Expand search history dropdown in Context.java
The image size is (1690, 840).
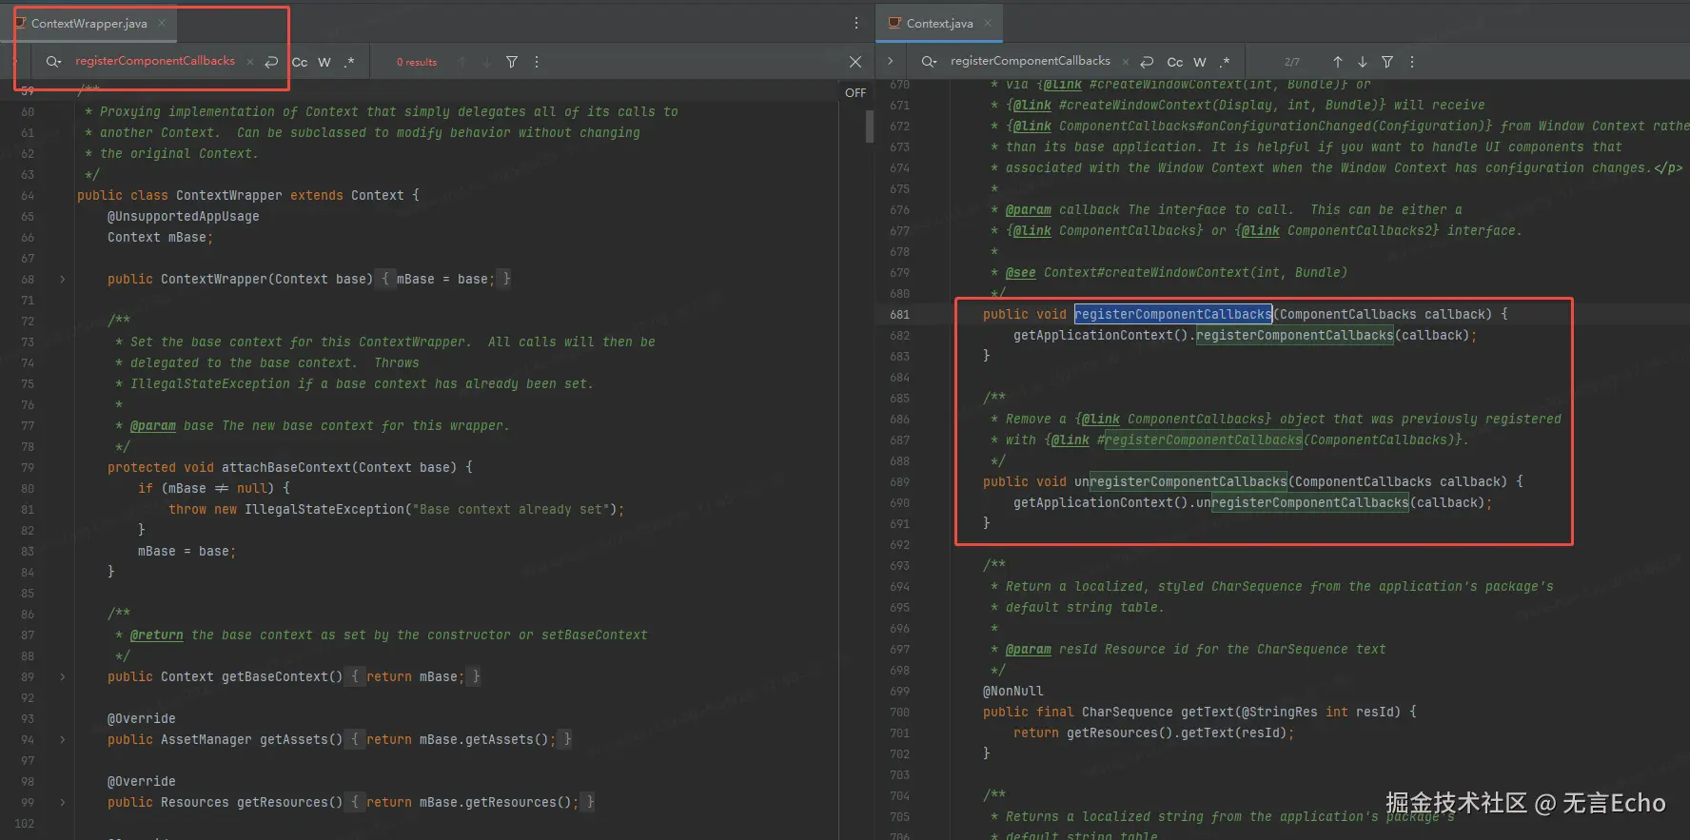coord(930,62)
